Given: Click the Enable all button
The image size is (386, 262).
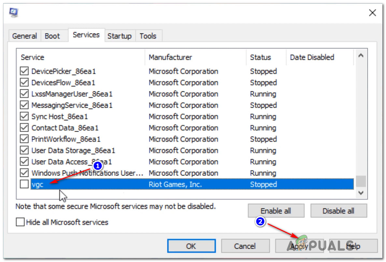Looking at the screenshot, I should pos(276,211).
